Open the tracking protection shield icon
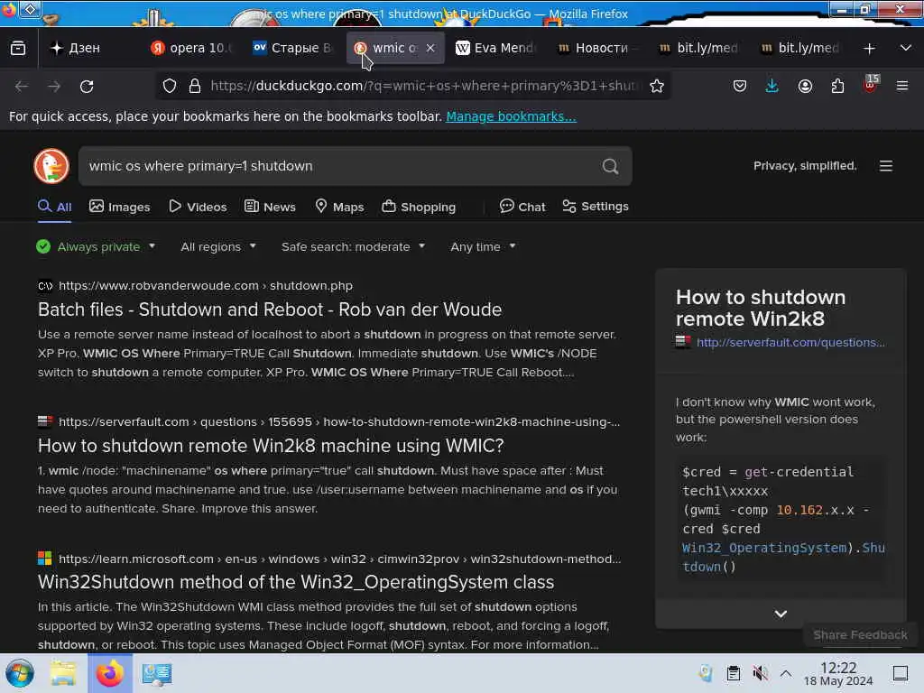 coord(170,86)
